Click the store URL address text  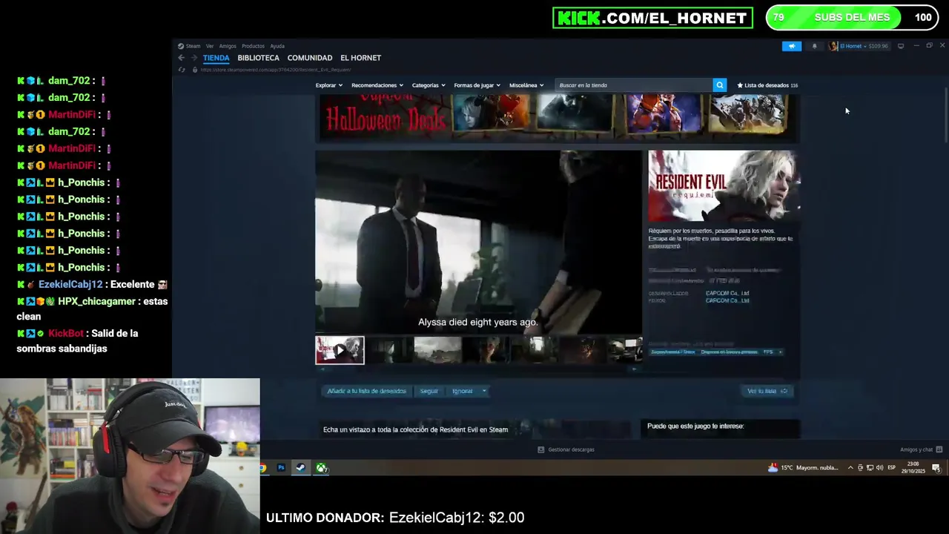pyautogui.click(x=276, y=70)
